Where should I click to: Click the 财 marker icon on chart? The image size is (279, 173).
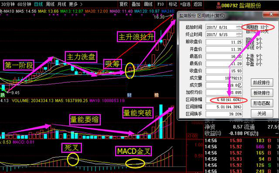tap(129, 95)
